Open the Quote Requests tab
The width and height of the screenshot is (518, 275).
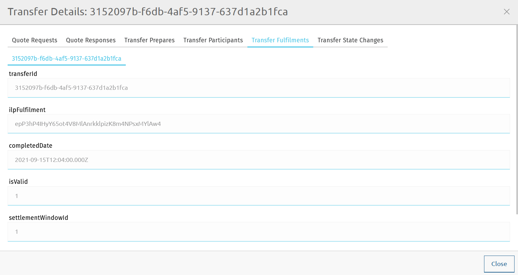coord(35,40)
